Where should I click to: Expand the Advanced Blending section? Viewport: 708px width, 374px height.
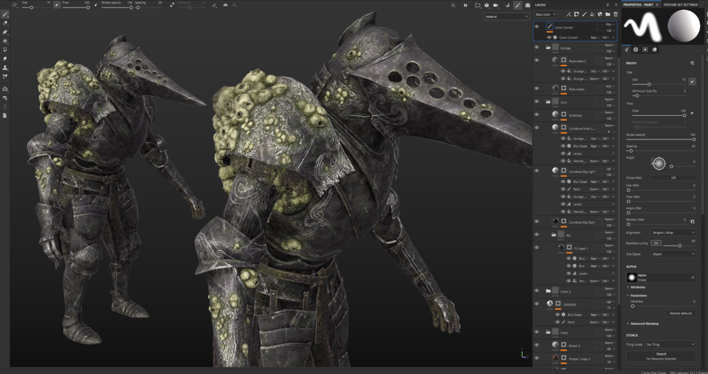(643, 323)
